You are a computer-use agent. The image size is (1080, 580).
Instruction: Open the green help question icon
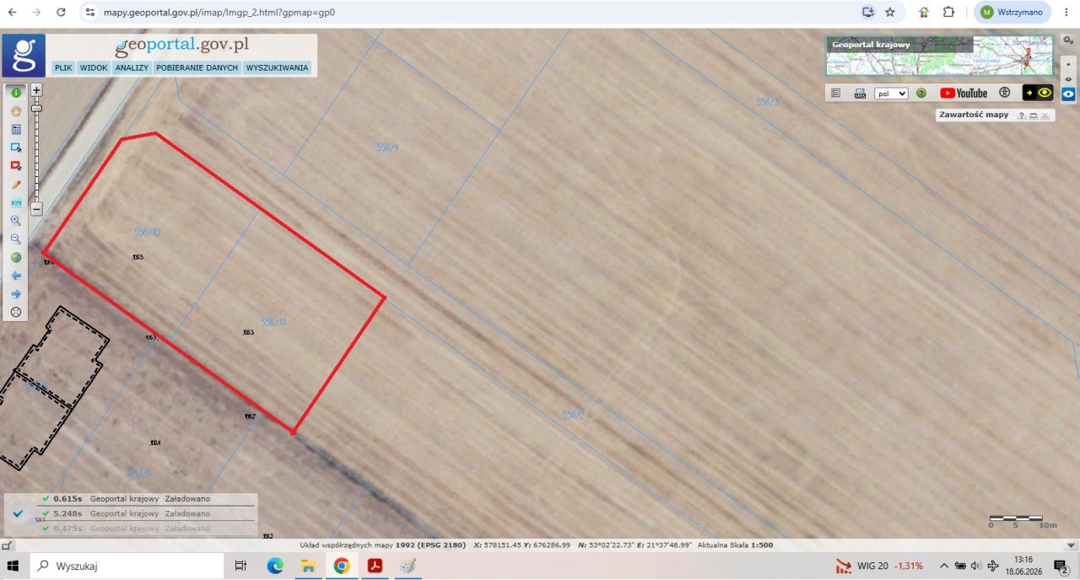click(921, 94)
